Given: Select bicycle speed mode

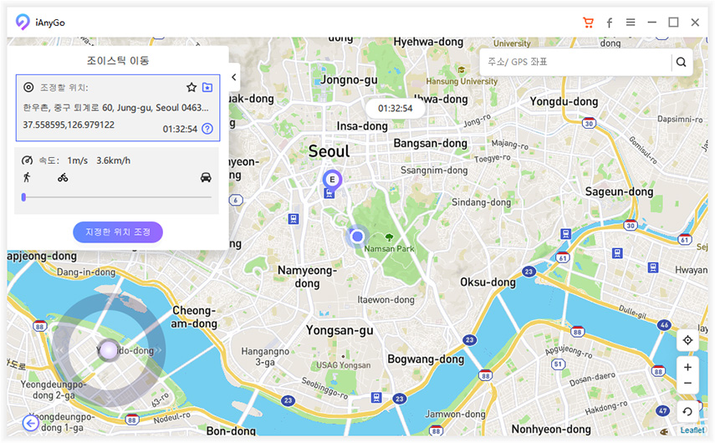Looking at the screenshot, I should pyautogui.click(x=63, y=177).
